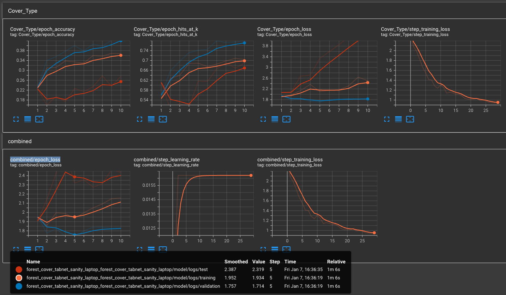Expand the combined/step_learning_rate chart
506x295 pixels.
(140, 249)
